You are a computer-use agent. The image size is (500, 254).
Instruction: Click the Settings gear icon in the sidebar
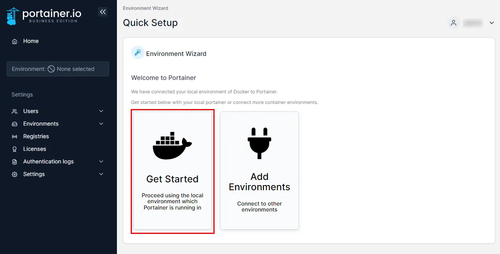pyautogui.click(x=14, y=174)
